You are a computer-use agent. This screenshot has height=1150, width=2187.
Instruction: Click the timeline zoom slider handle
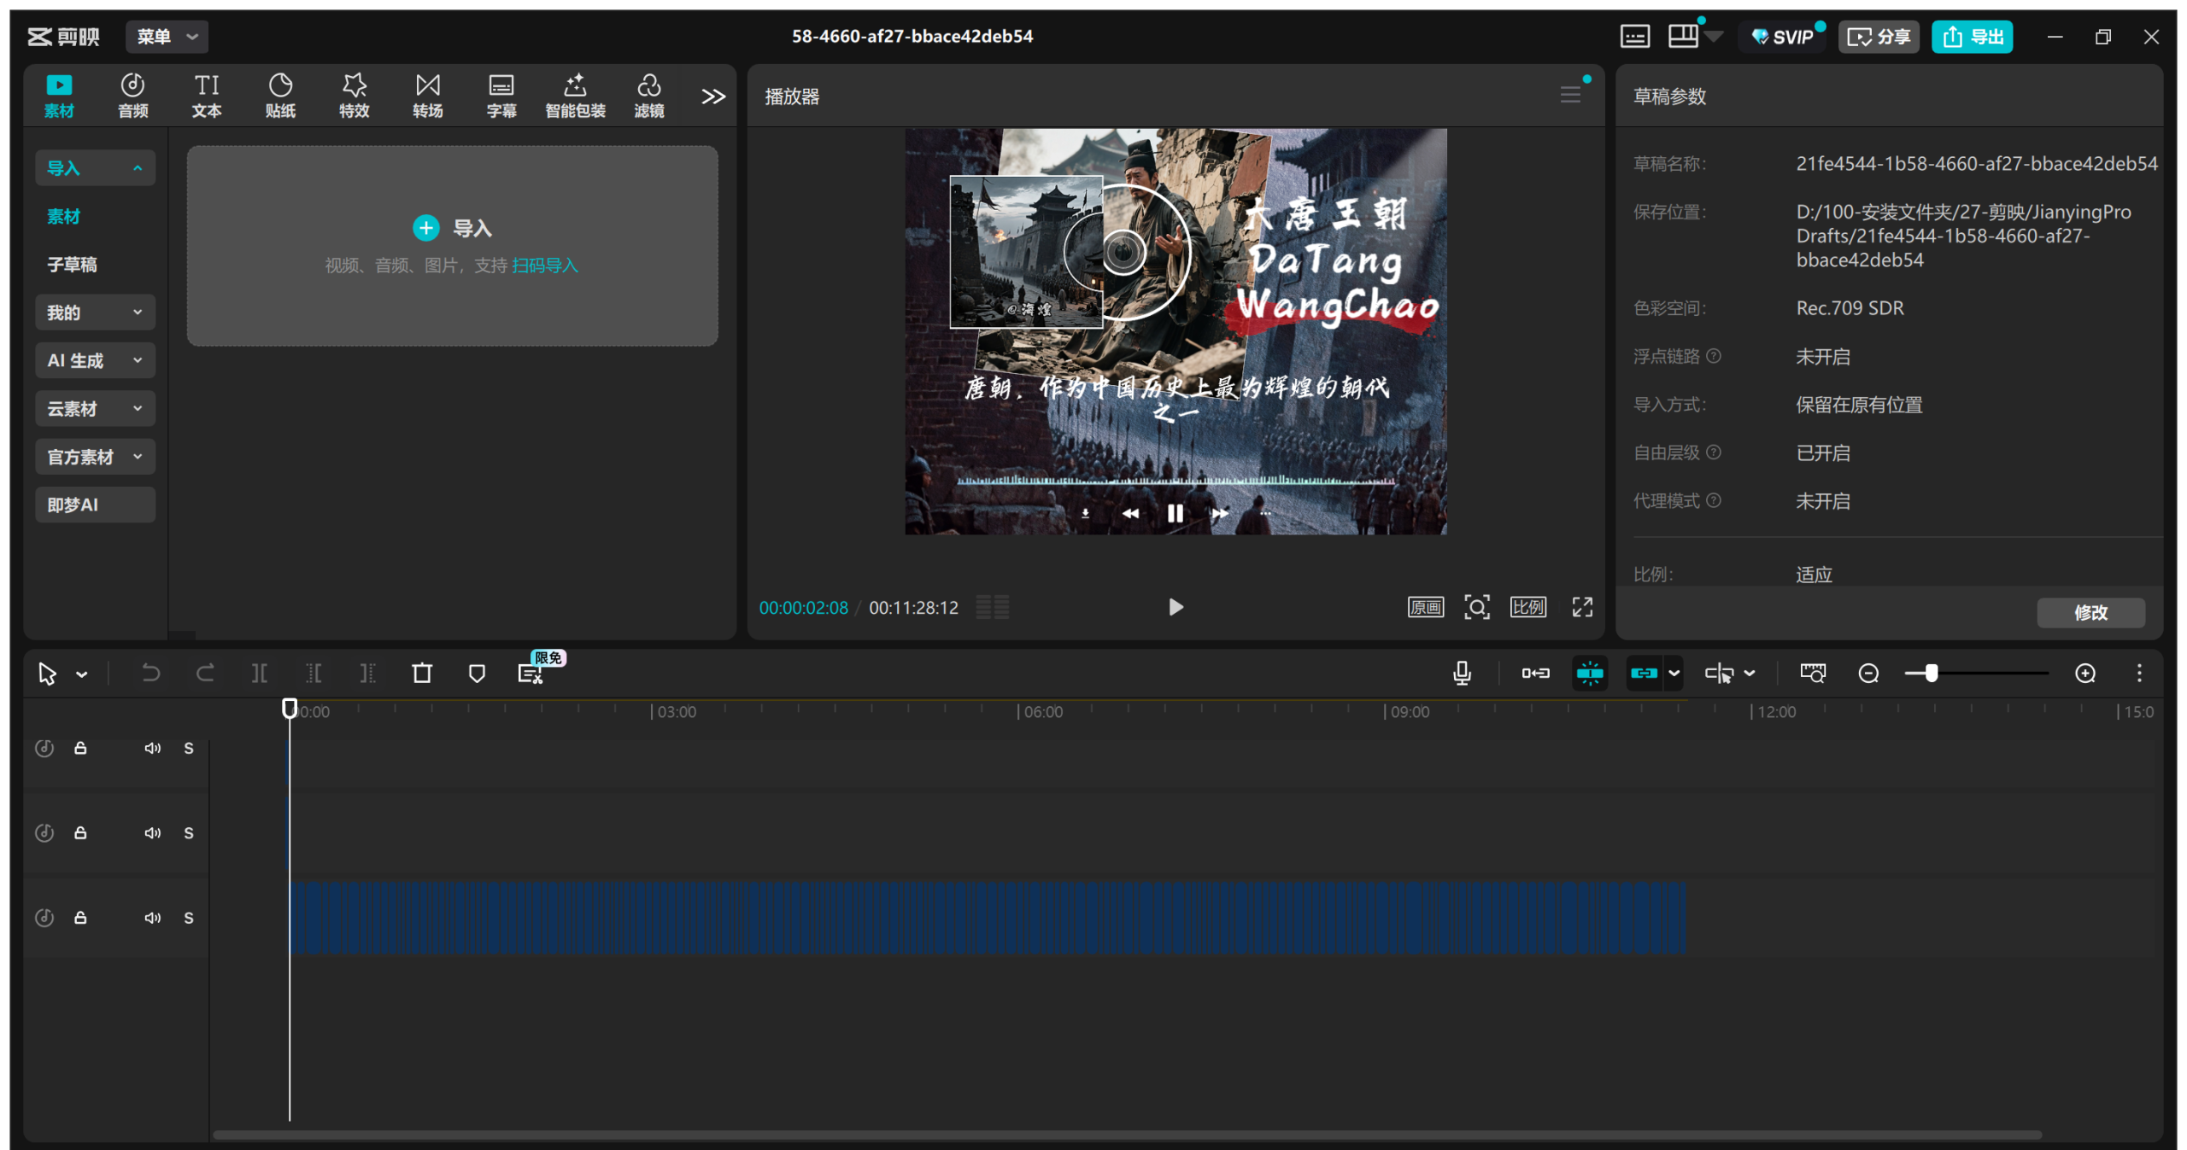pyautogui.click(x=1931, y=673)
